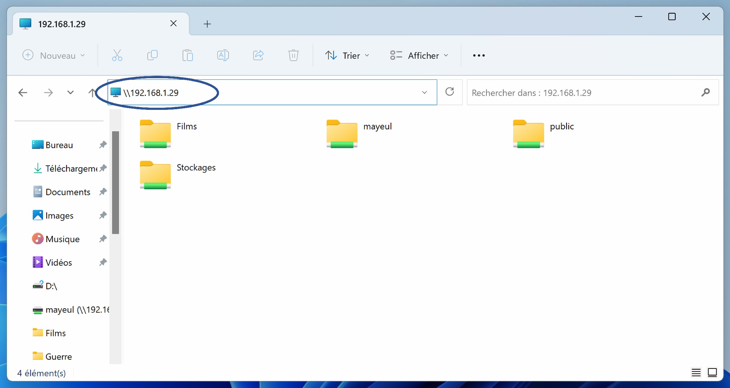Click the navigation pane scrollbar
Image resolution: width=730 pixels, height=388 pixels.
(x=115, y=183)
